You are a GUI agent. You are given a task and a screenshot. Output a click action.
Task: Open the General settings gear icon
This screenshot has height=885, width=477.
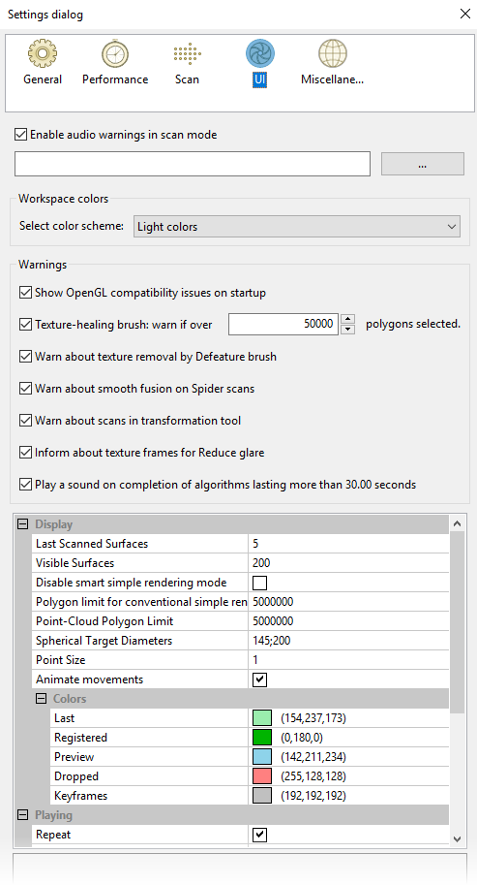point(43,54)
